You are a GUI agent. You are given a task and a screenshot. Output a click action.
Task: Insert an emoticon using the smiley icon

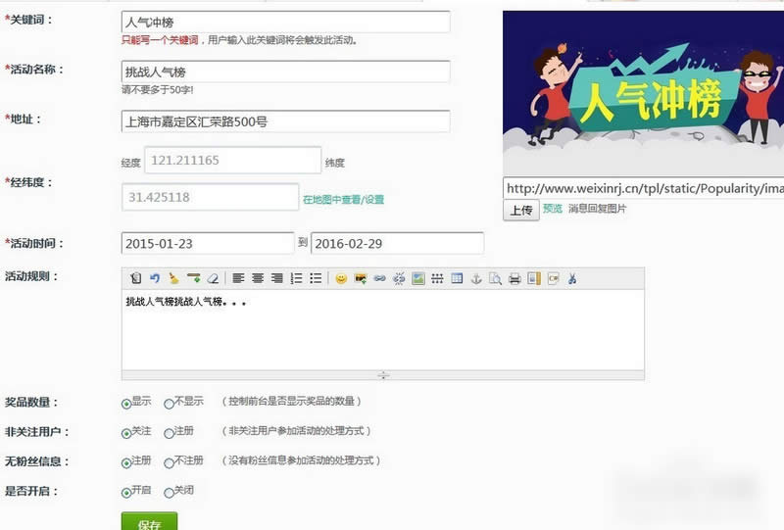[x=341, y=278]
